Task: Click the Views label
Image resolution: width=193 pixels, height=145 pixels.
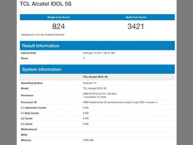Action: [x=24, y=58]
